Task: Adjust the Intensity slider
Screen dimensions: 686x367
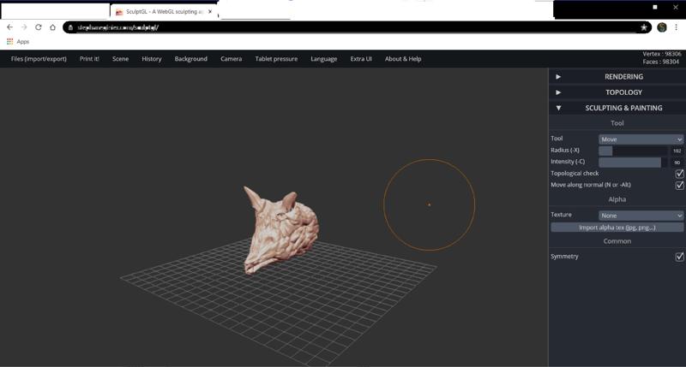Action: (x=633, y=163)
